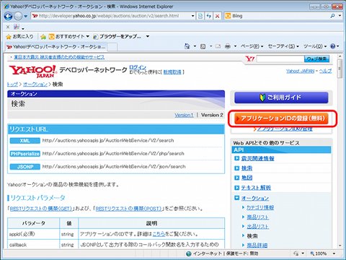Screen dimensions: 346x260
Task: Click the ご利用ガイド button
Action: pos(281,97)
